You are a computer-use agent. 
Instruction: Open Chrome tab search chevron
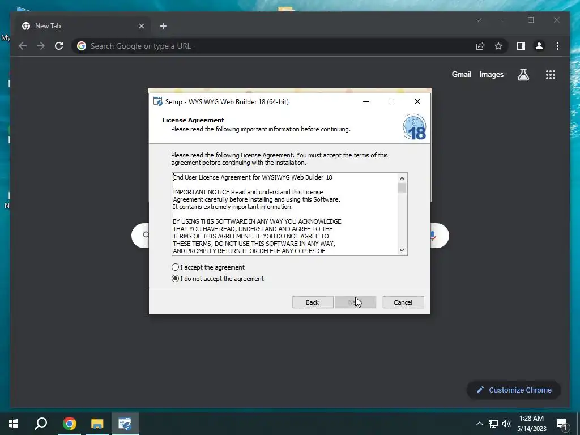[479, 20]
